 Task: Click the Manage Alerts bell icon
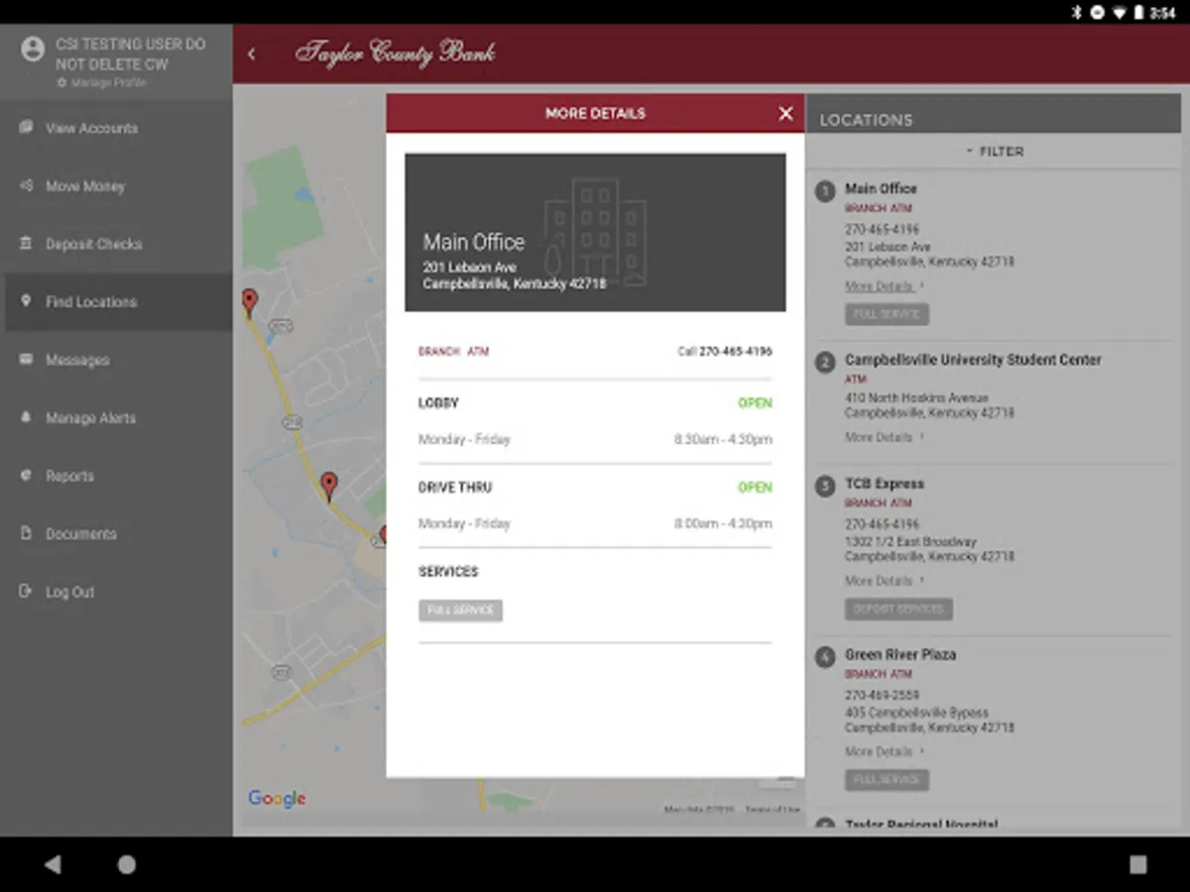pyautogui.click(x=26, y=417)
